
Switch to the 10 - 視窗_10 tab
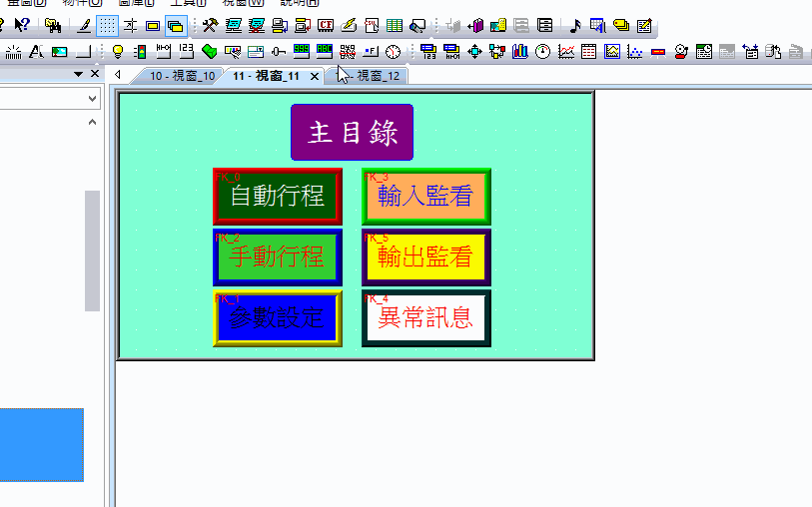[180, 76]
